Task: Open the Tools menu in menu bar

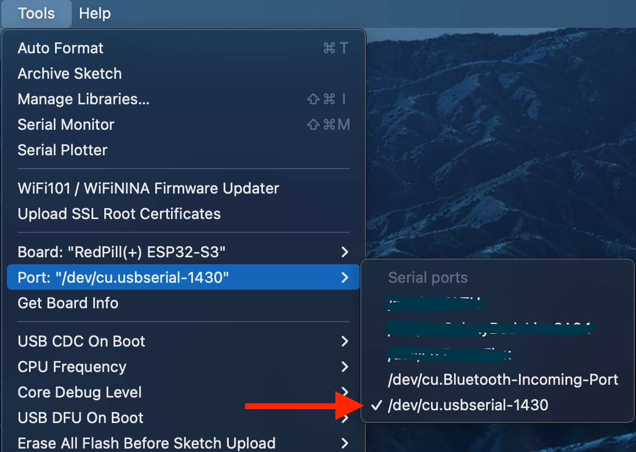Action: 36,13
